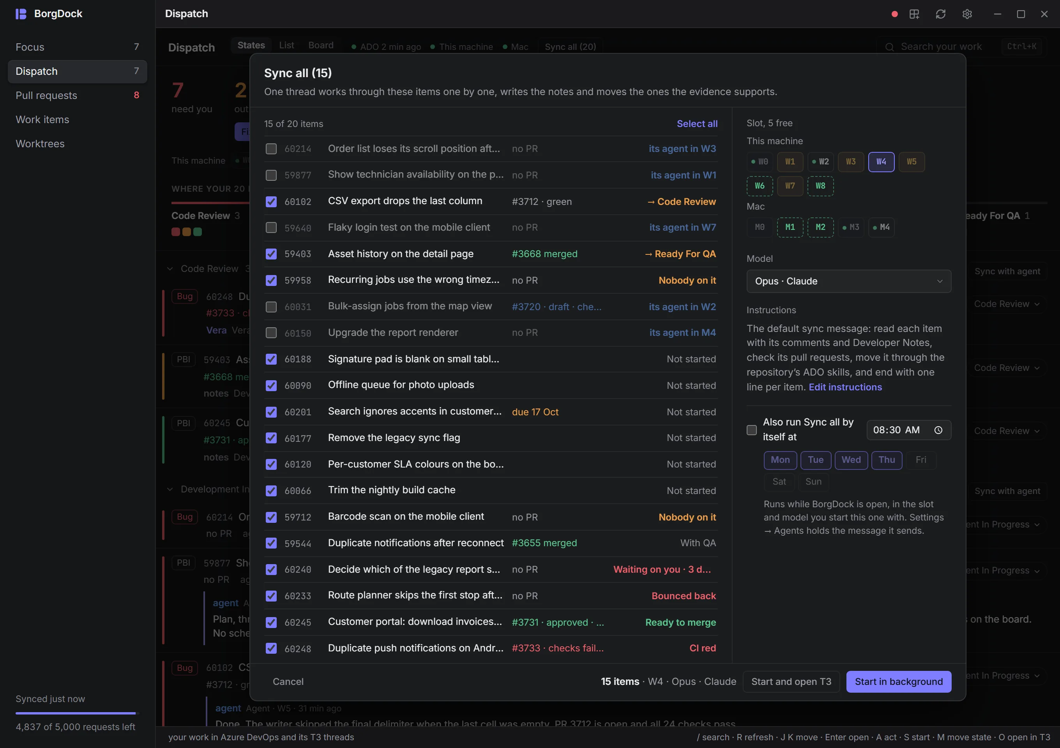Open the Opus · Claude model dropdown
This screenshot has height=748, width=1060.
tap(848, 282)
